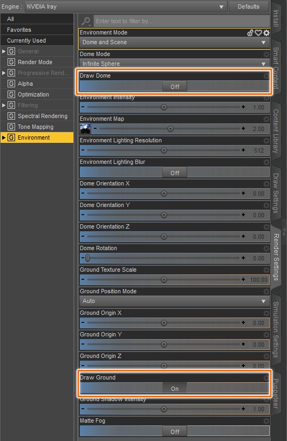
Task: Click the G icon beside General
Action: coord(11,51)
